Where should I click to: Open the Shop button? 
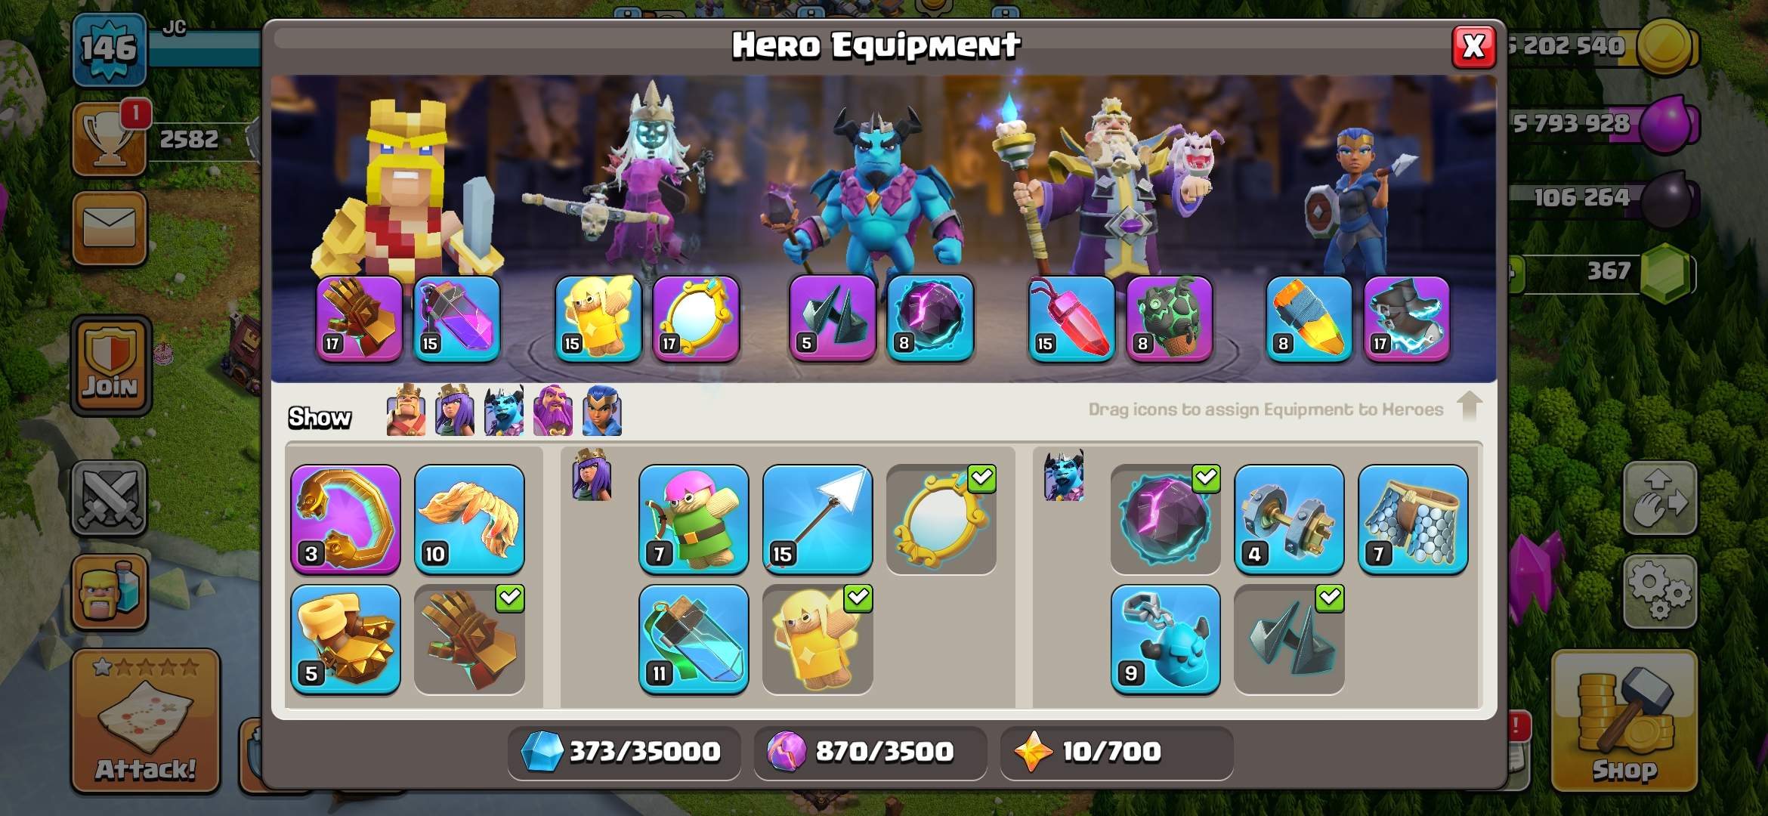coord(1624,721)
